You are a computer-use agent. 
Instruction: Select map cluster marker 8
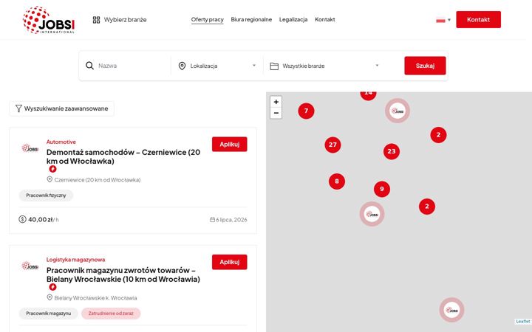pos(337,181)
